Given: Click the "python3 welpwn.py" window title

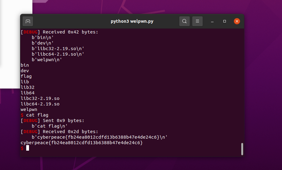Looking at the screenshot, I should tap(132, 21).
